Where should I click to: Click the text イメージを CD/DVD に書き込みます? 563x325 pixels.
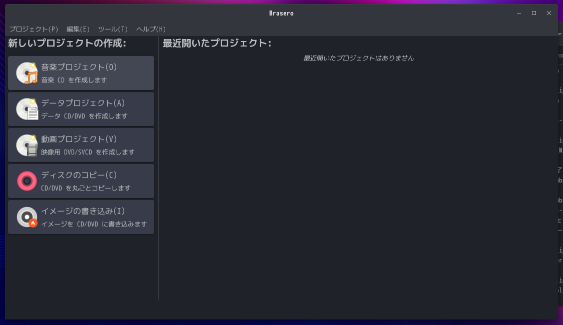point(94,224)
